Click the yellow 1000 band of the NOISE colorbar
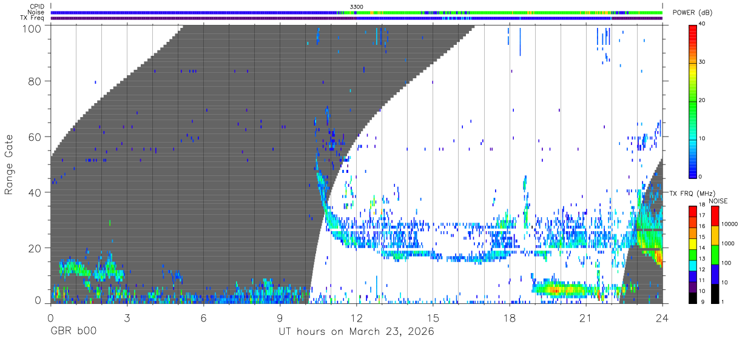Screen dimensions: 745x344 715,235
